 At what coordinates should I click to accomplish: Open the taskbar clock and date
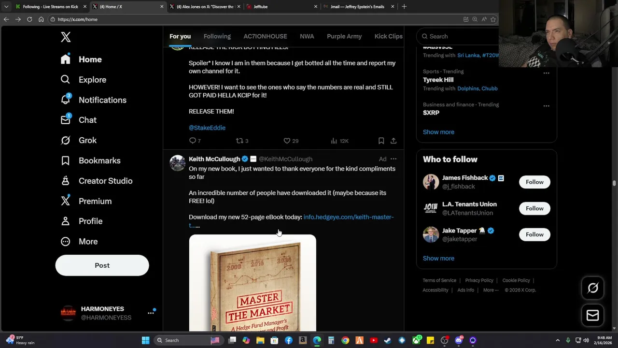(604, 340)
